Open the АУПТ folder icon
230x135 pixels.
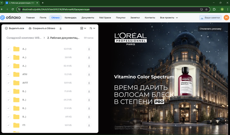16,83
